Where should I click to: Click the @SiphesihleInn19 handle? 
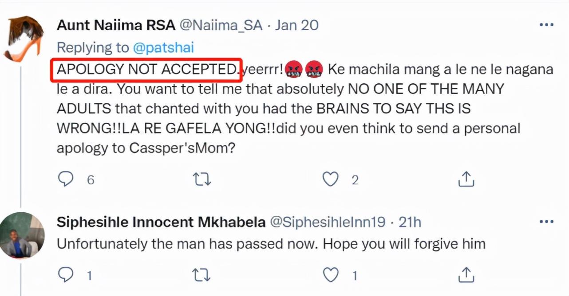328,222
